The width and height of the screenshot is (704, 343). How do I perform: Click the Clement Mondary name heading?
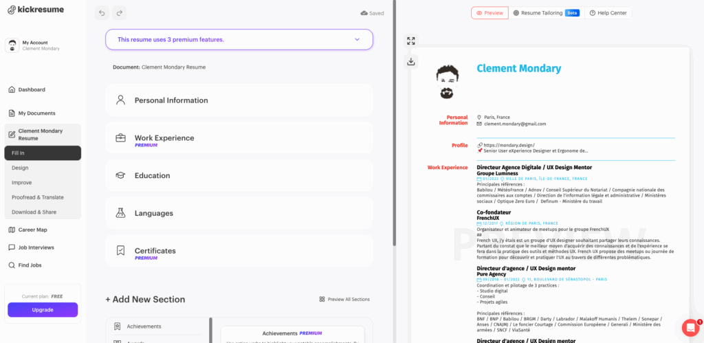click(x=518, y=68)
